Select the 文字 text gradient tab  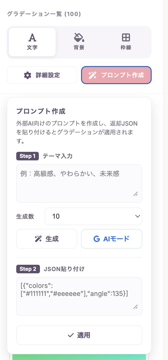click(x=32, y=42)
